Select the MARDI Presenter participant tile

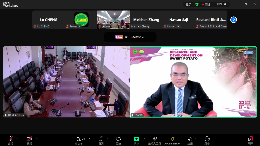[x=81, y=20]
